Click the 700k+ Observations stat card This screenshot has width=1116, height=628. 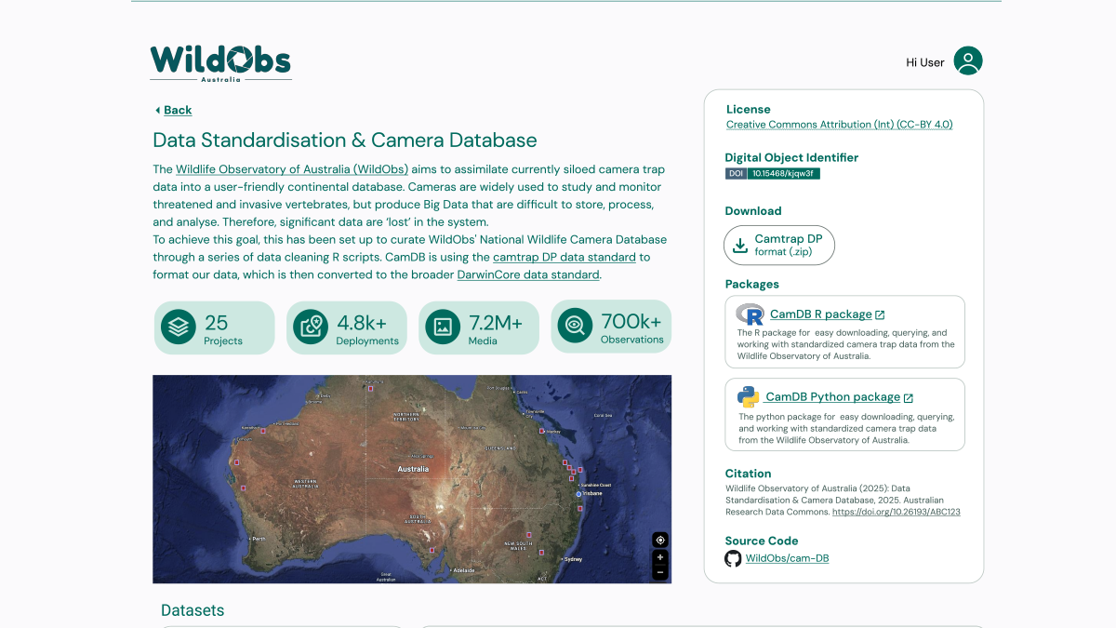[x=611, y=327]
